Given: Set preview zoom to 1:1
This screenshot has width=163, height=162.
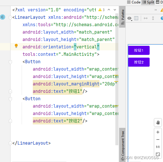Looking at the screenshot, I should coord(158,147).
